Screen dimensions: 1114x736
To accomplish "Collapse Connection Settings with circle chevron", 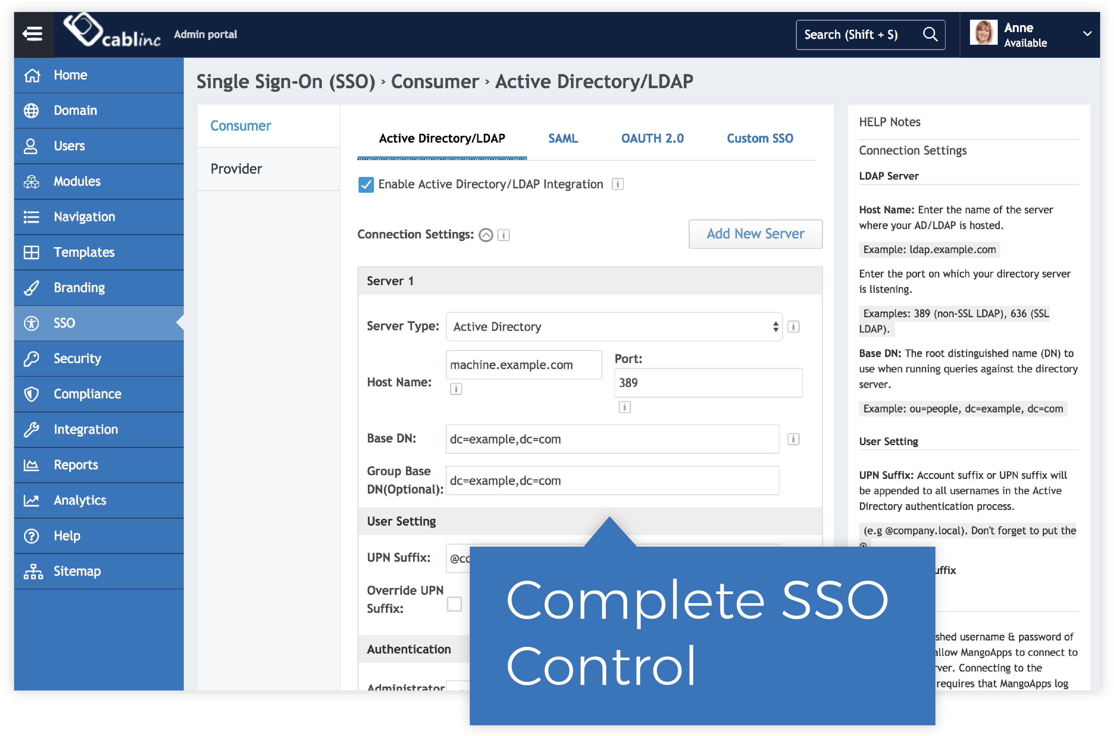I will [485, 235].
